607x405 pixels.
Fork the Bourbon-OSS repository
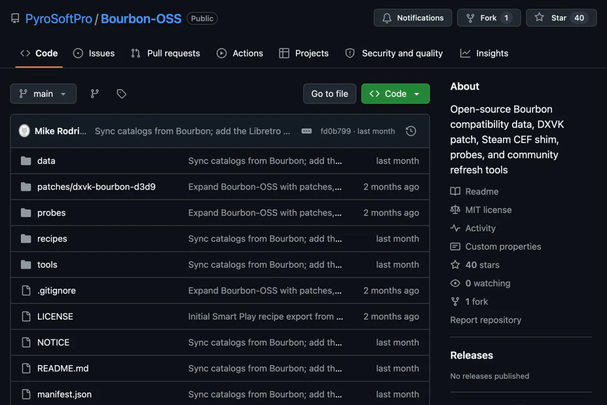point(489,18)
